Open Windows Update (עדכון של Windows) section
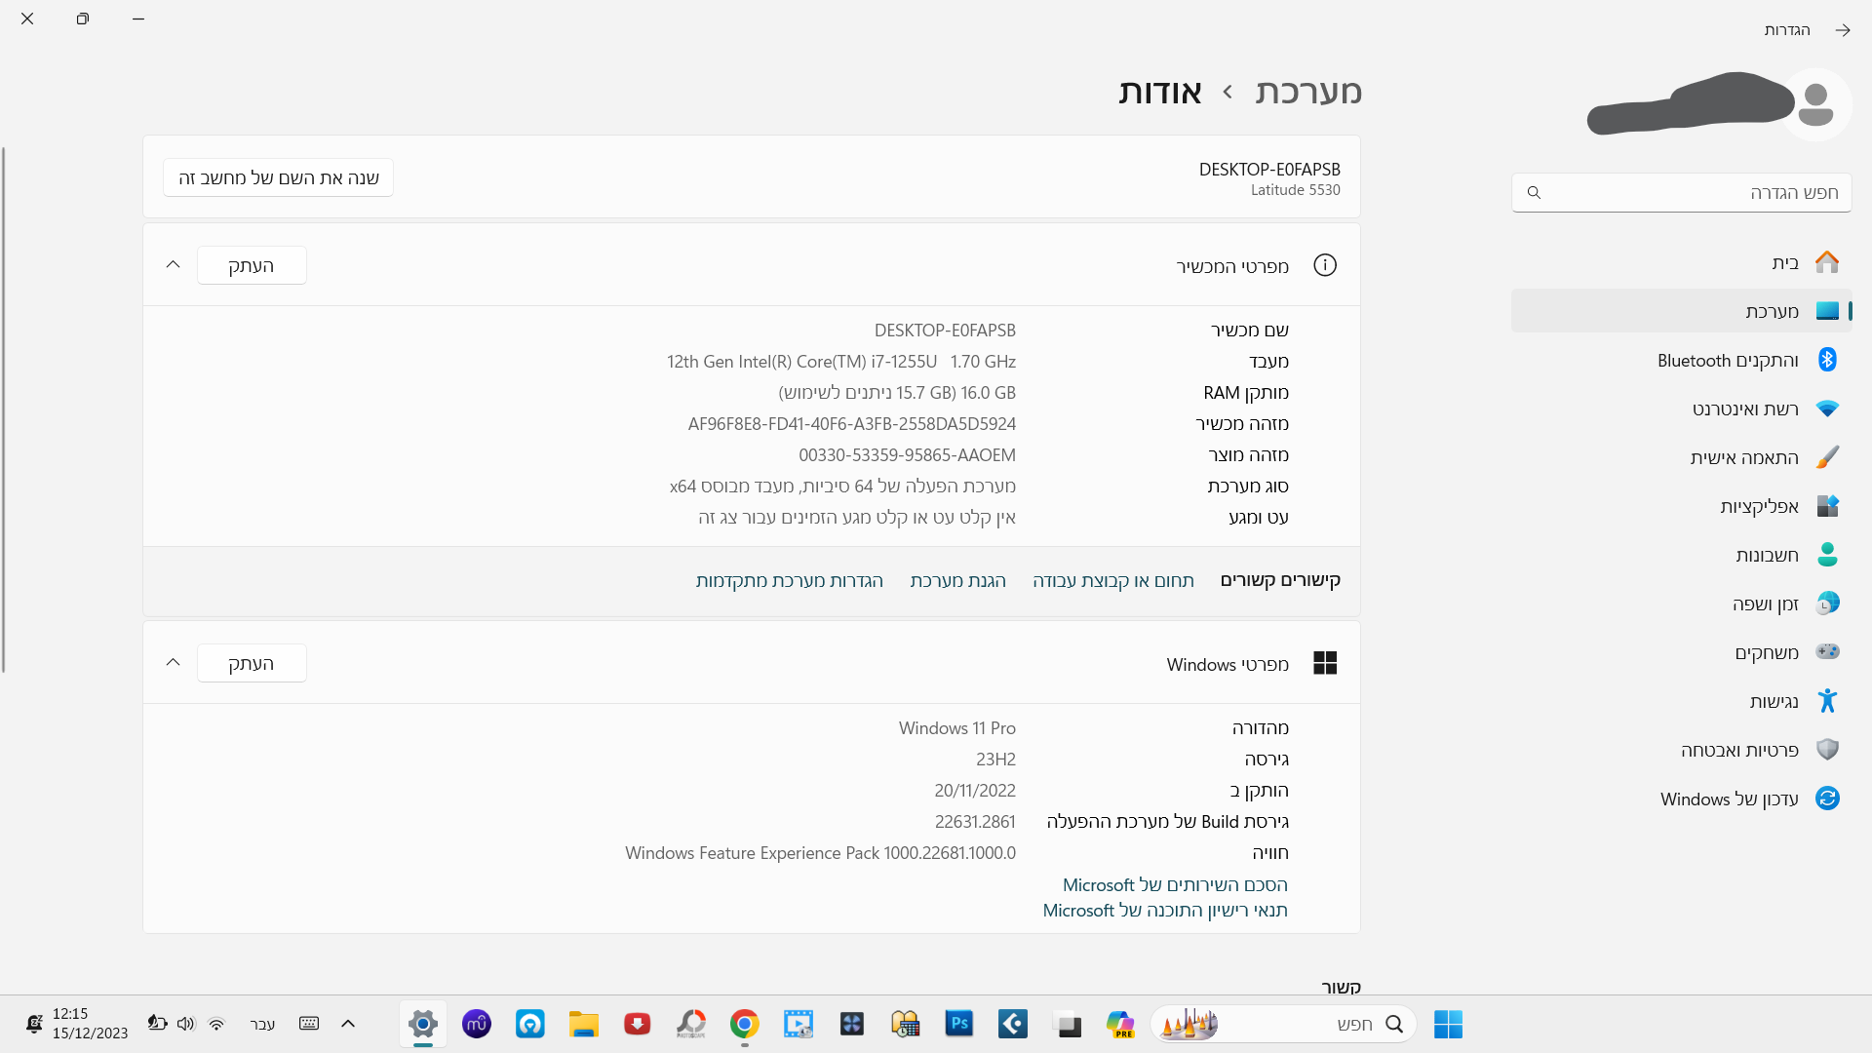The height and width of the screenshot is (1053, 1872). pyautogui.click(x=1729, y=799)
